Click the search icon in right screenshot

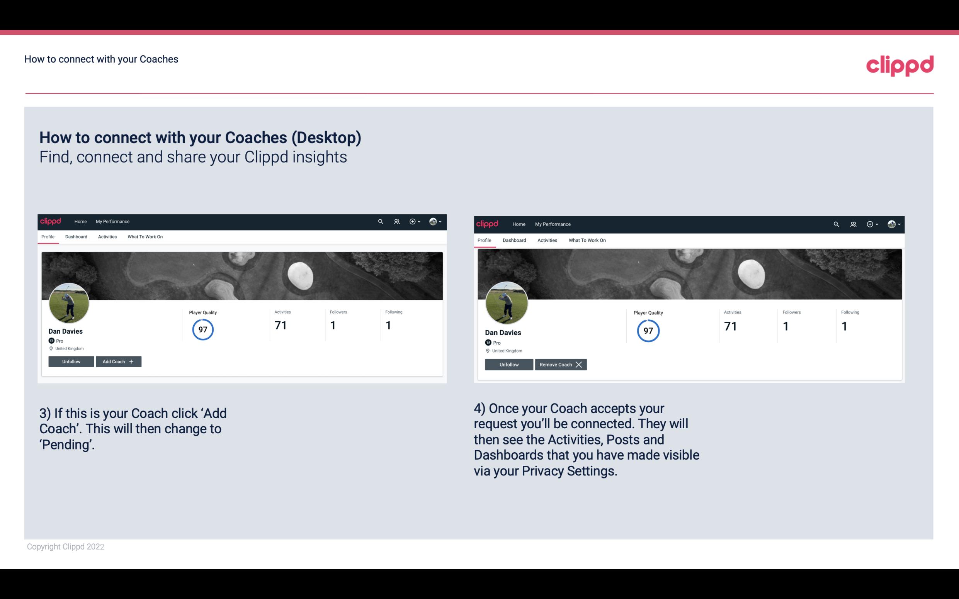coord(835,224)
